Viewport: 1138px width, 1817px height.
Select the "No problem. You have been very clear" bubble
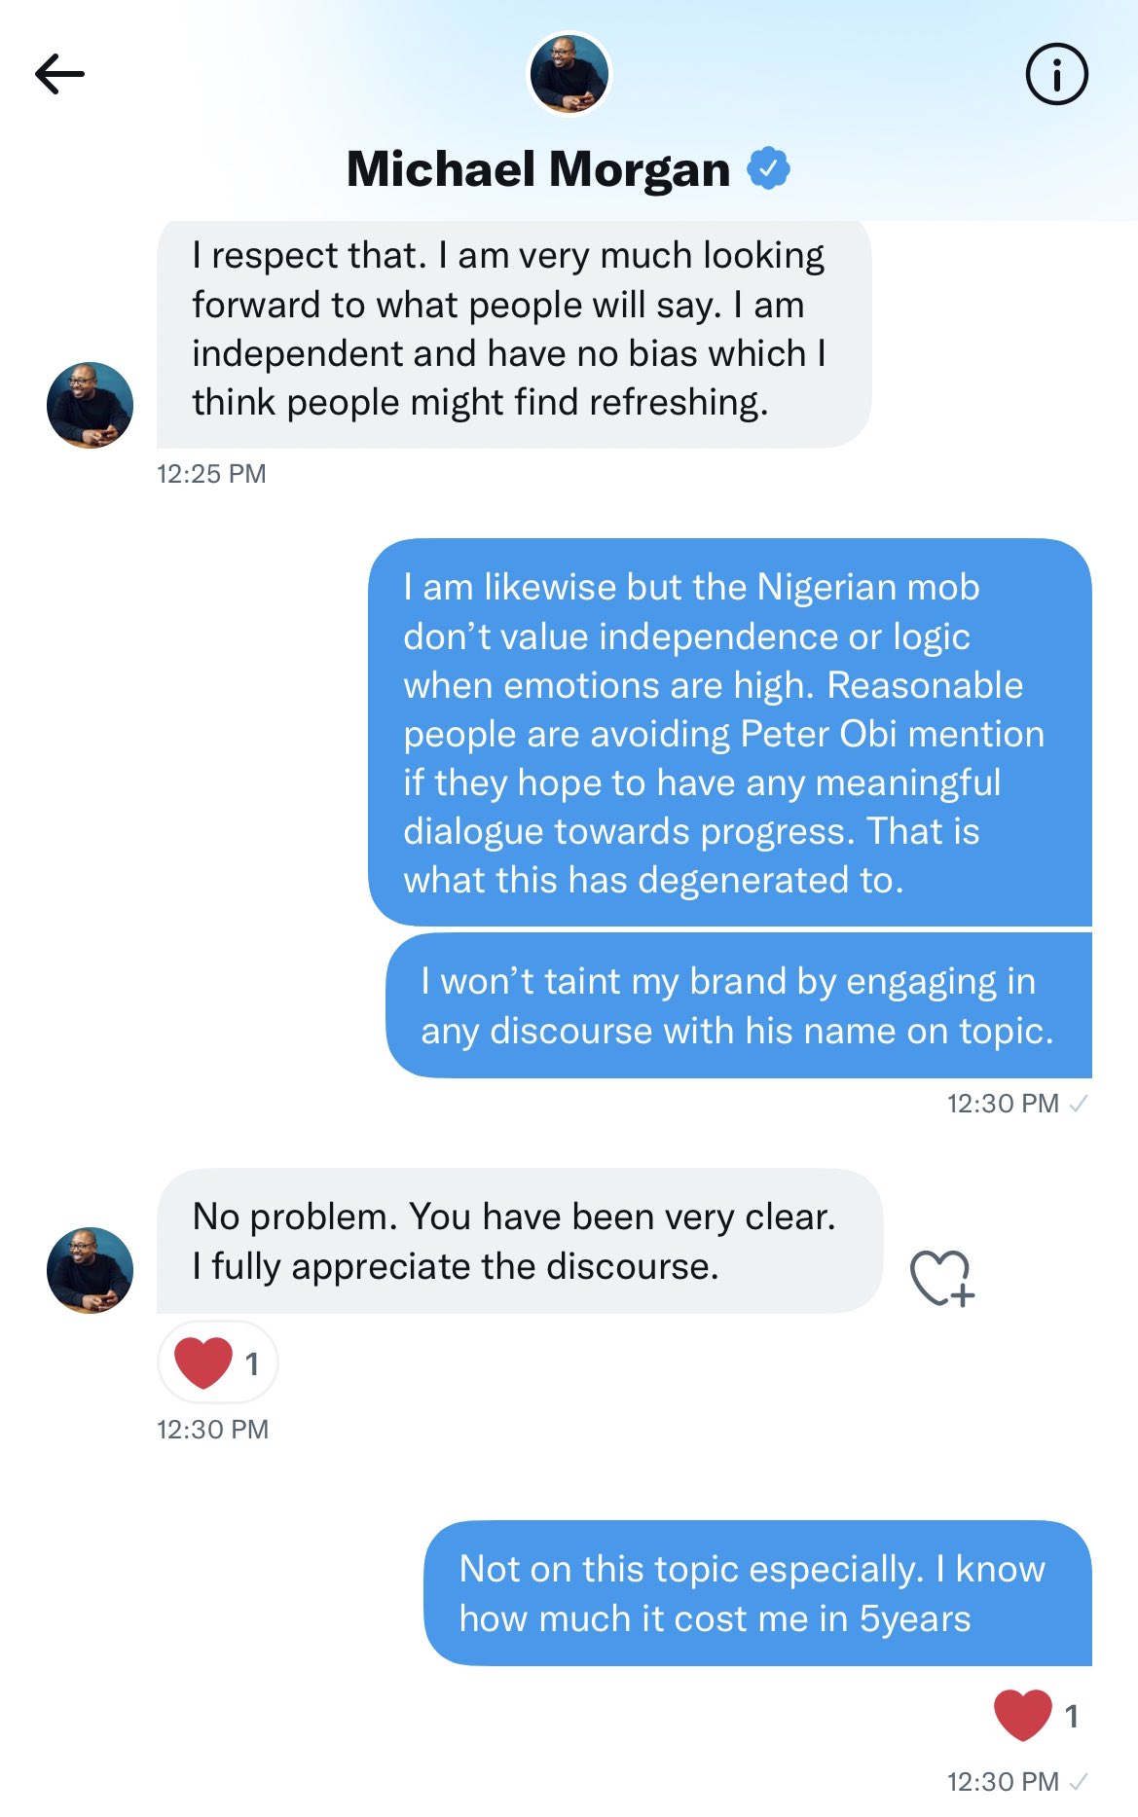pyautogui.click(x=519, y=1241)
